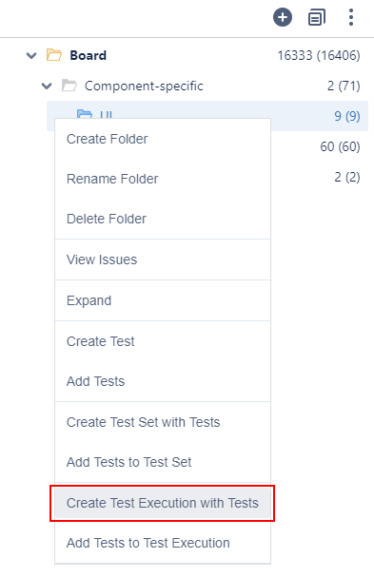374x577 pixels.
Task: Click the Component-specific folder icon
Action: [x=69, y=86]
